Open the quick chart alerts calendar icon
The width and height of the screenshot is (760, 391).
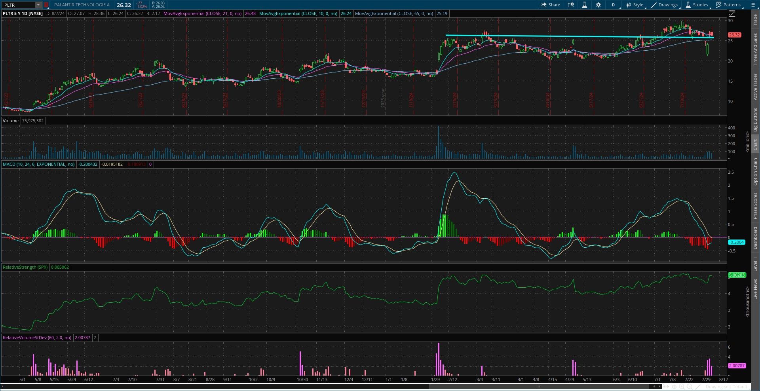click(x=571, y=5)
